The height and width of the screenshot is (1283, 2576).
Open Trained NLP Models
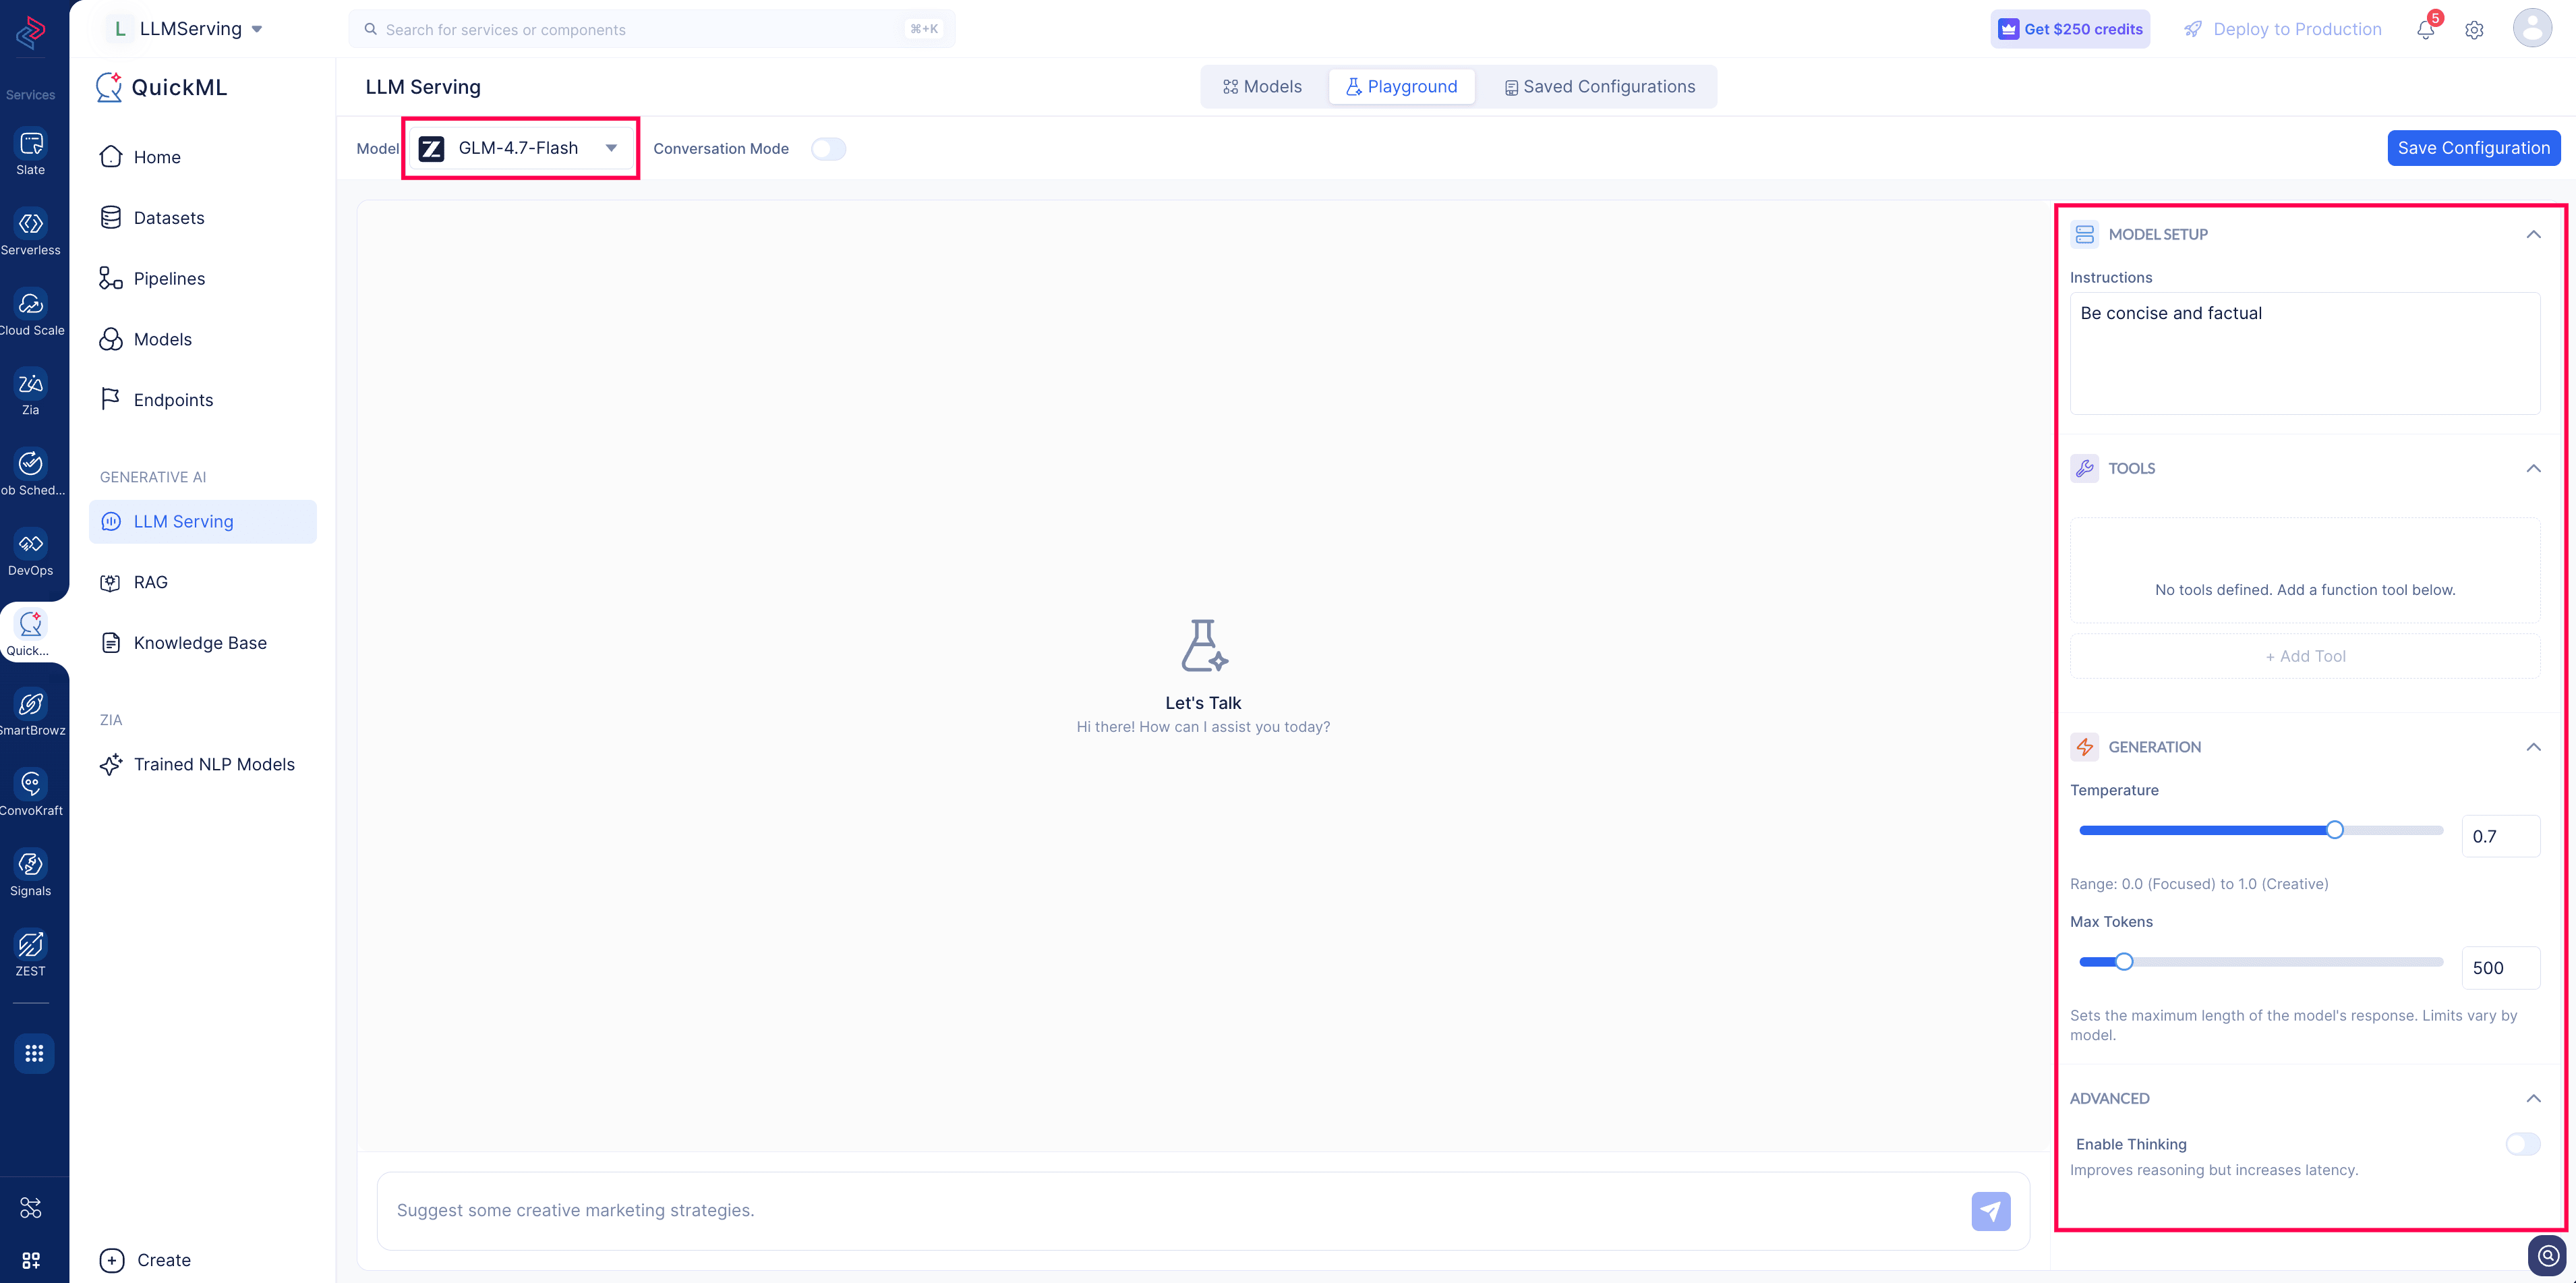click(x=203, y=765)
